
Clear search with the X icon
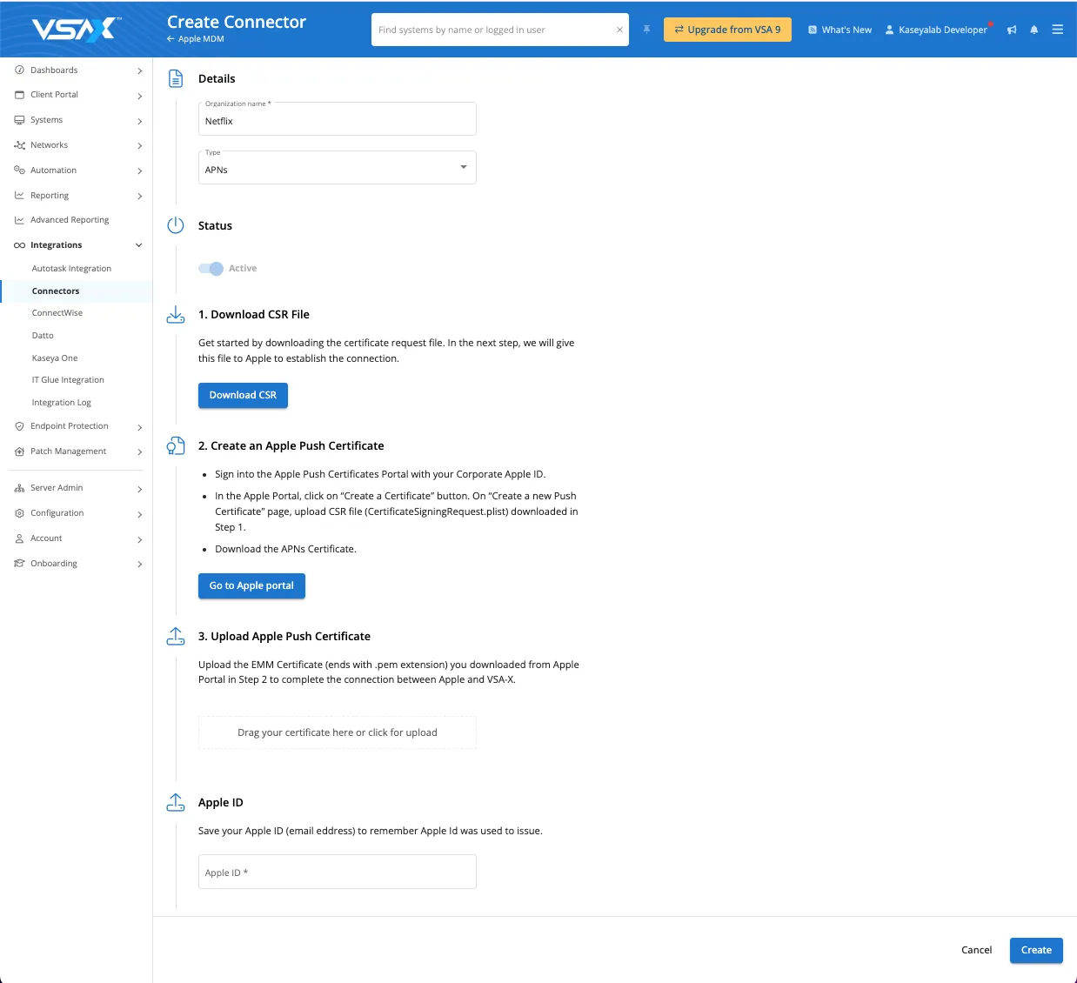pos(619,30)
